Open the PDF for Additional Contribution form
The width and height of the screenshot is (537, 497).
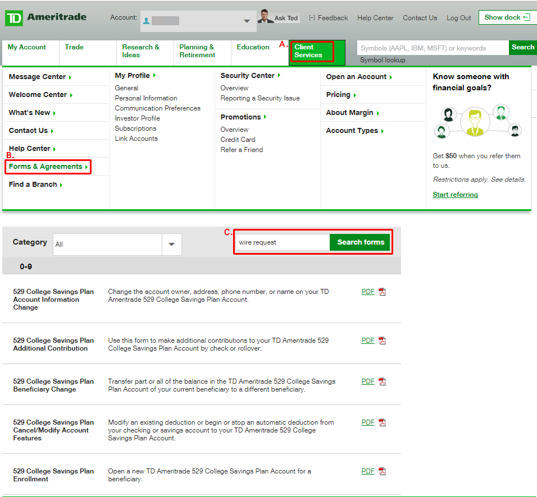[x=367, y=340]
